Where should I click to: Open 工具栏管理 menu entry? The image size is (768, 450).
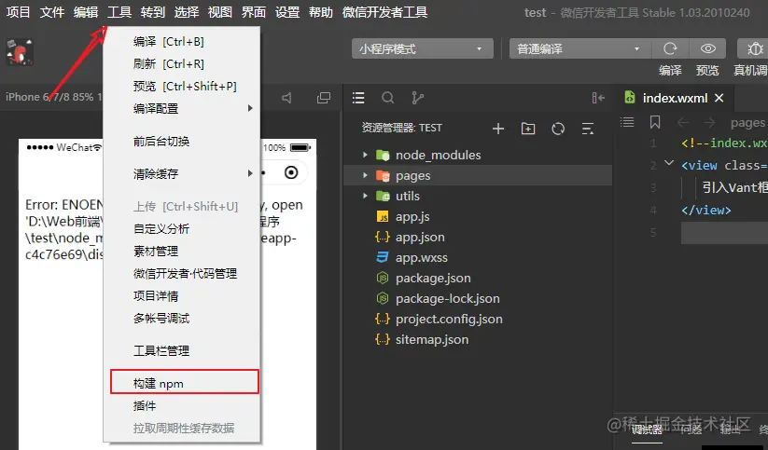coord(182,350)
